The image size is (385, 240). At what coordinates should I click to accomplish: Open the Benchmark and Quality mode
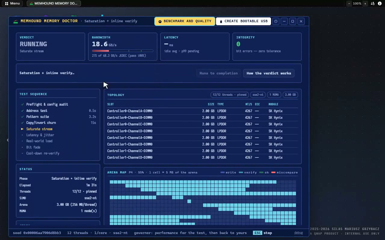click(x=185, y=21)
